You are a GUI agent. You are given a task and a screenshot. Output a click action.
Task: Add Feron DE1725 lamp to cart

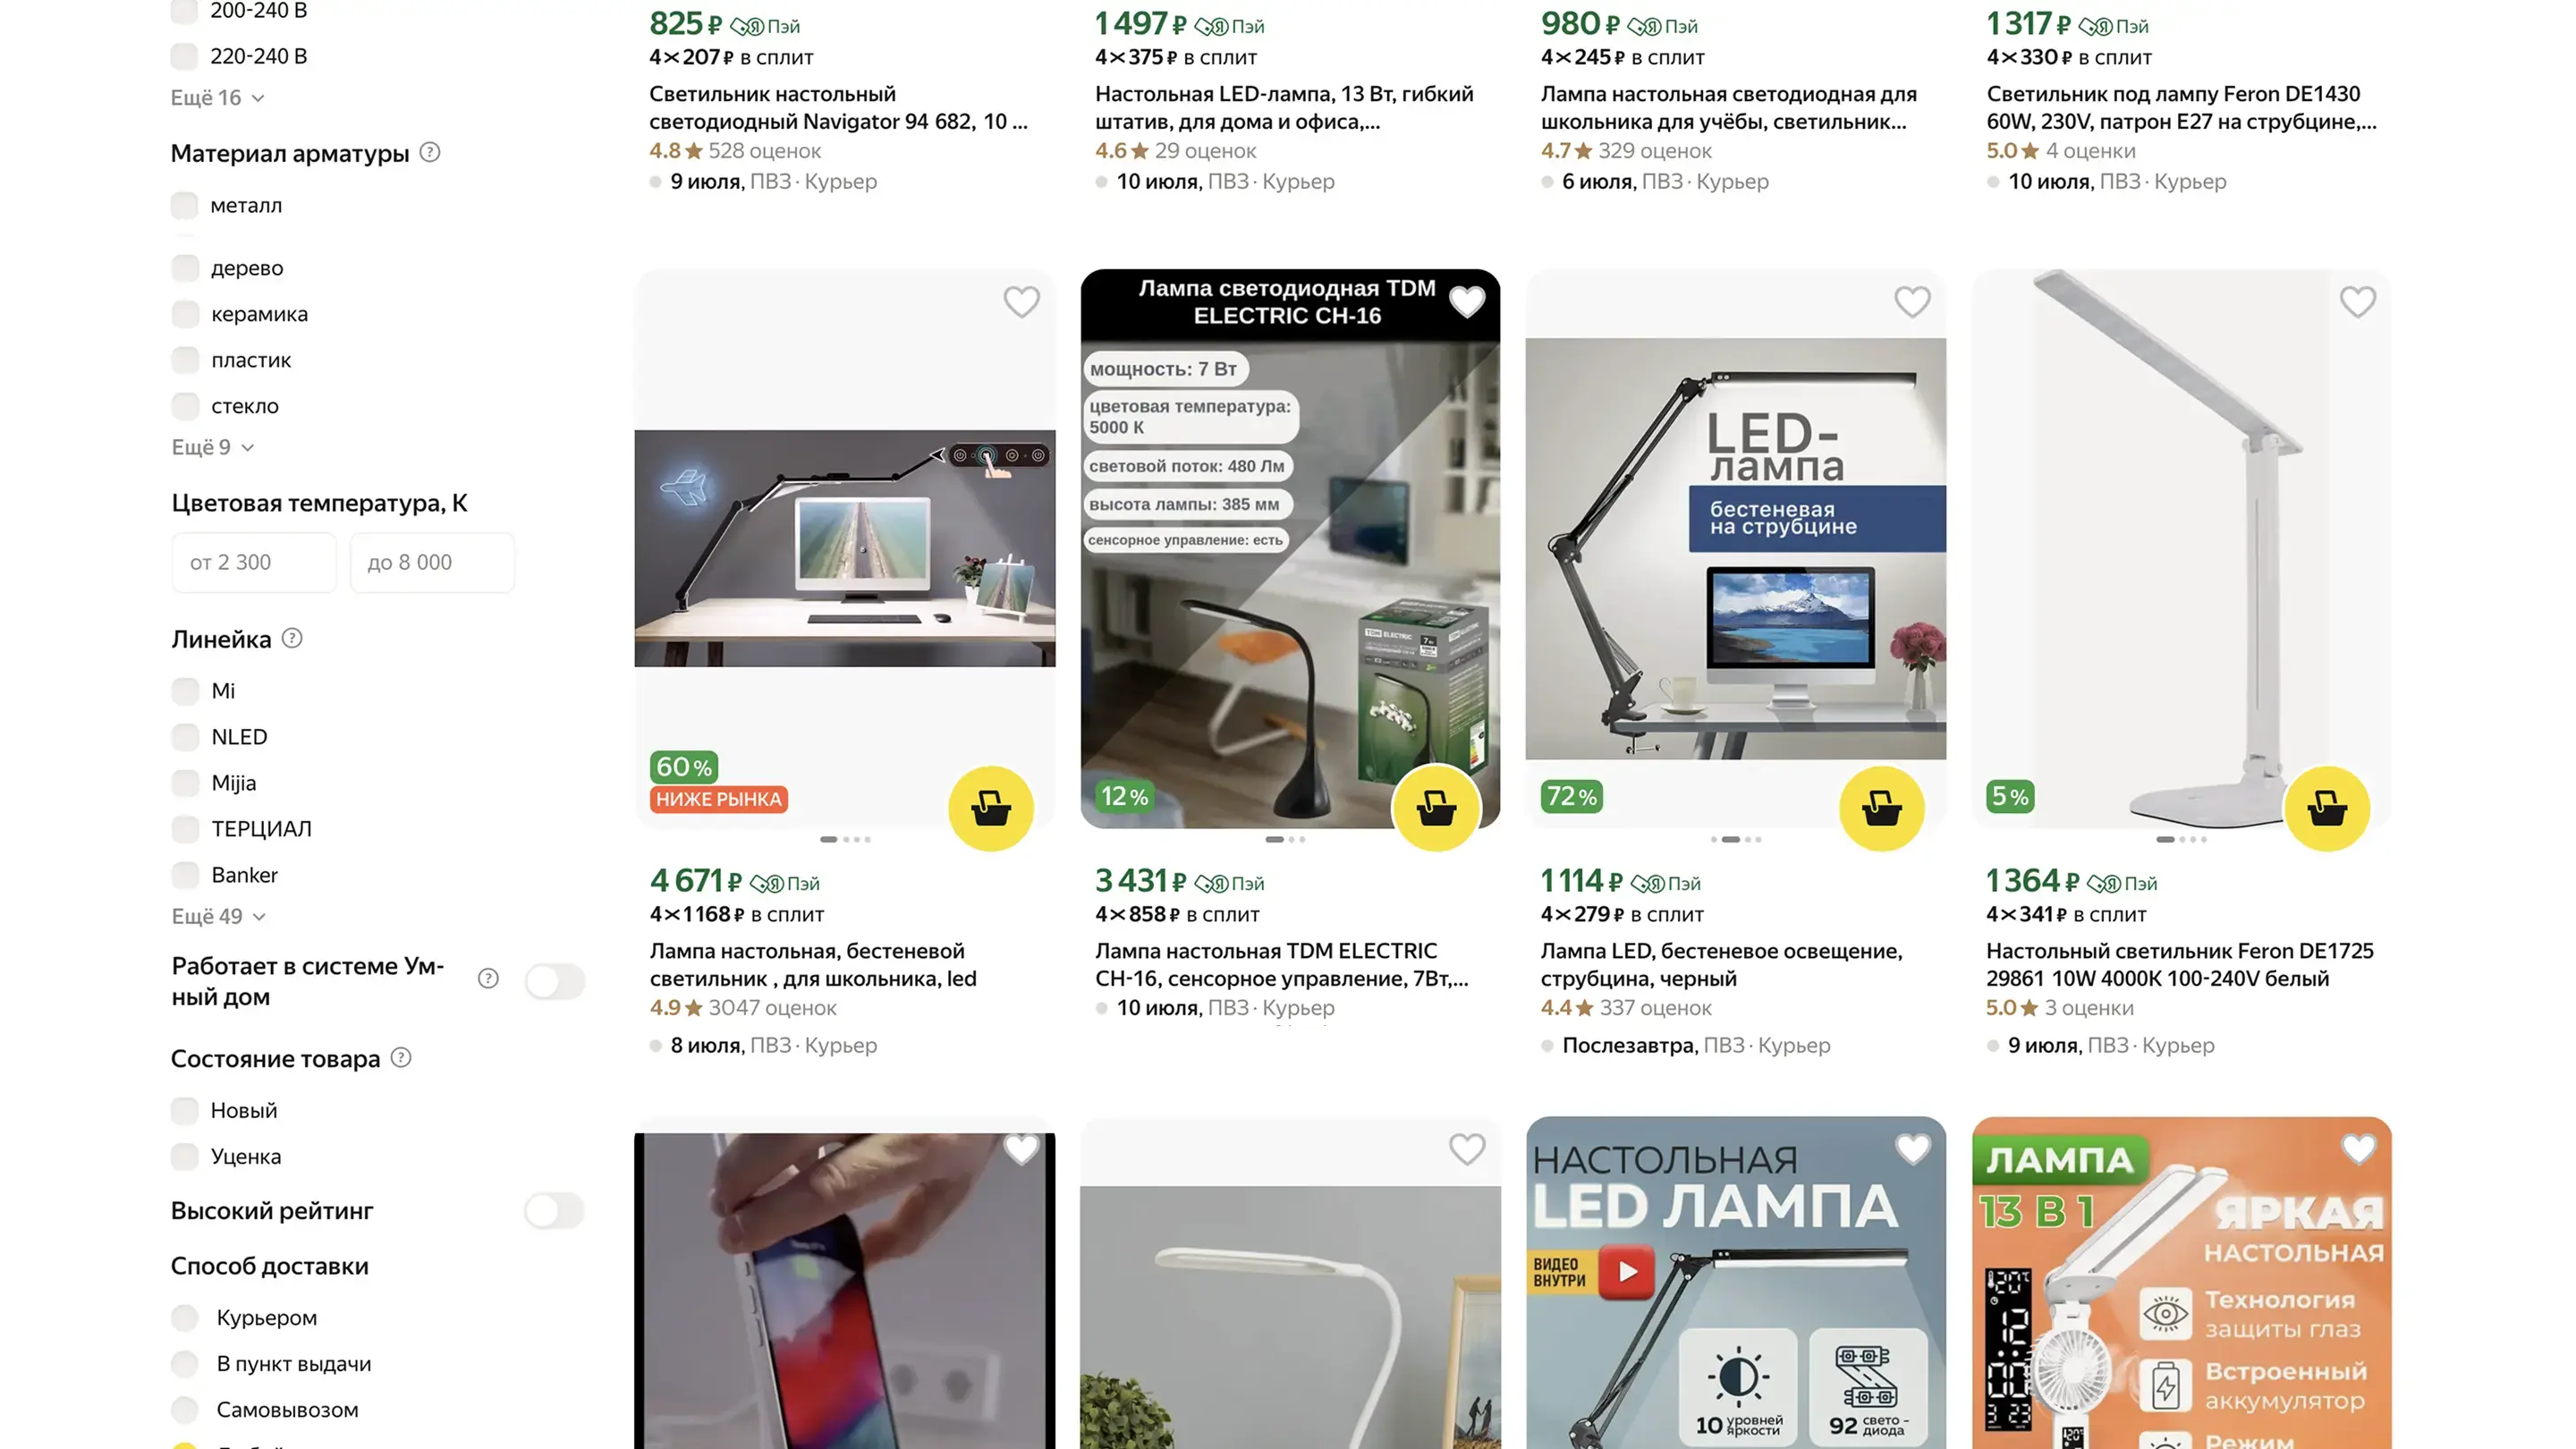pos(2327,808)
